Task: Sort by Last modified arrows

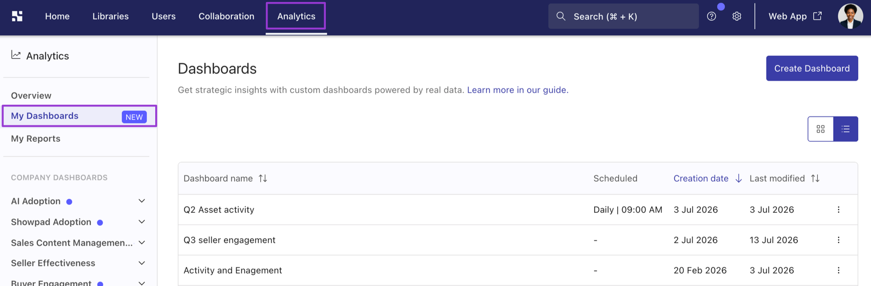Action: pyautogui.click(x=815, y=179)
